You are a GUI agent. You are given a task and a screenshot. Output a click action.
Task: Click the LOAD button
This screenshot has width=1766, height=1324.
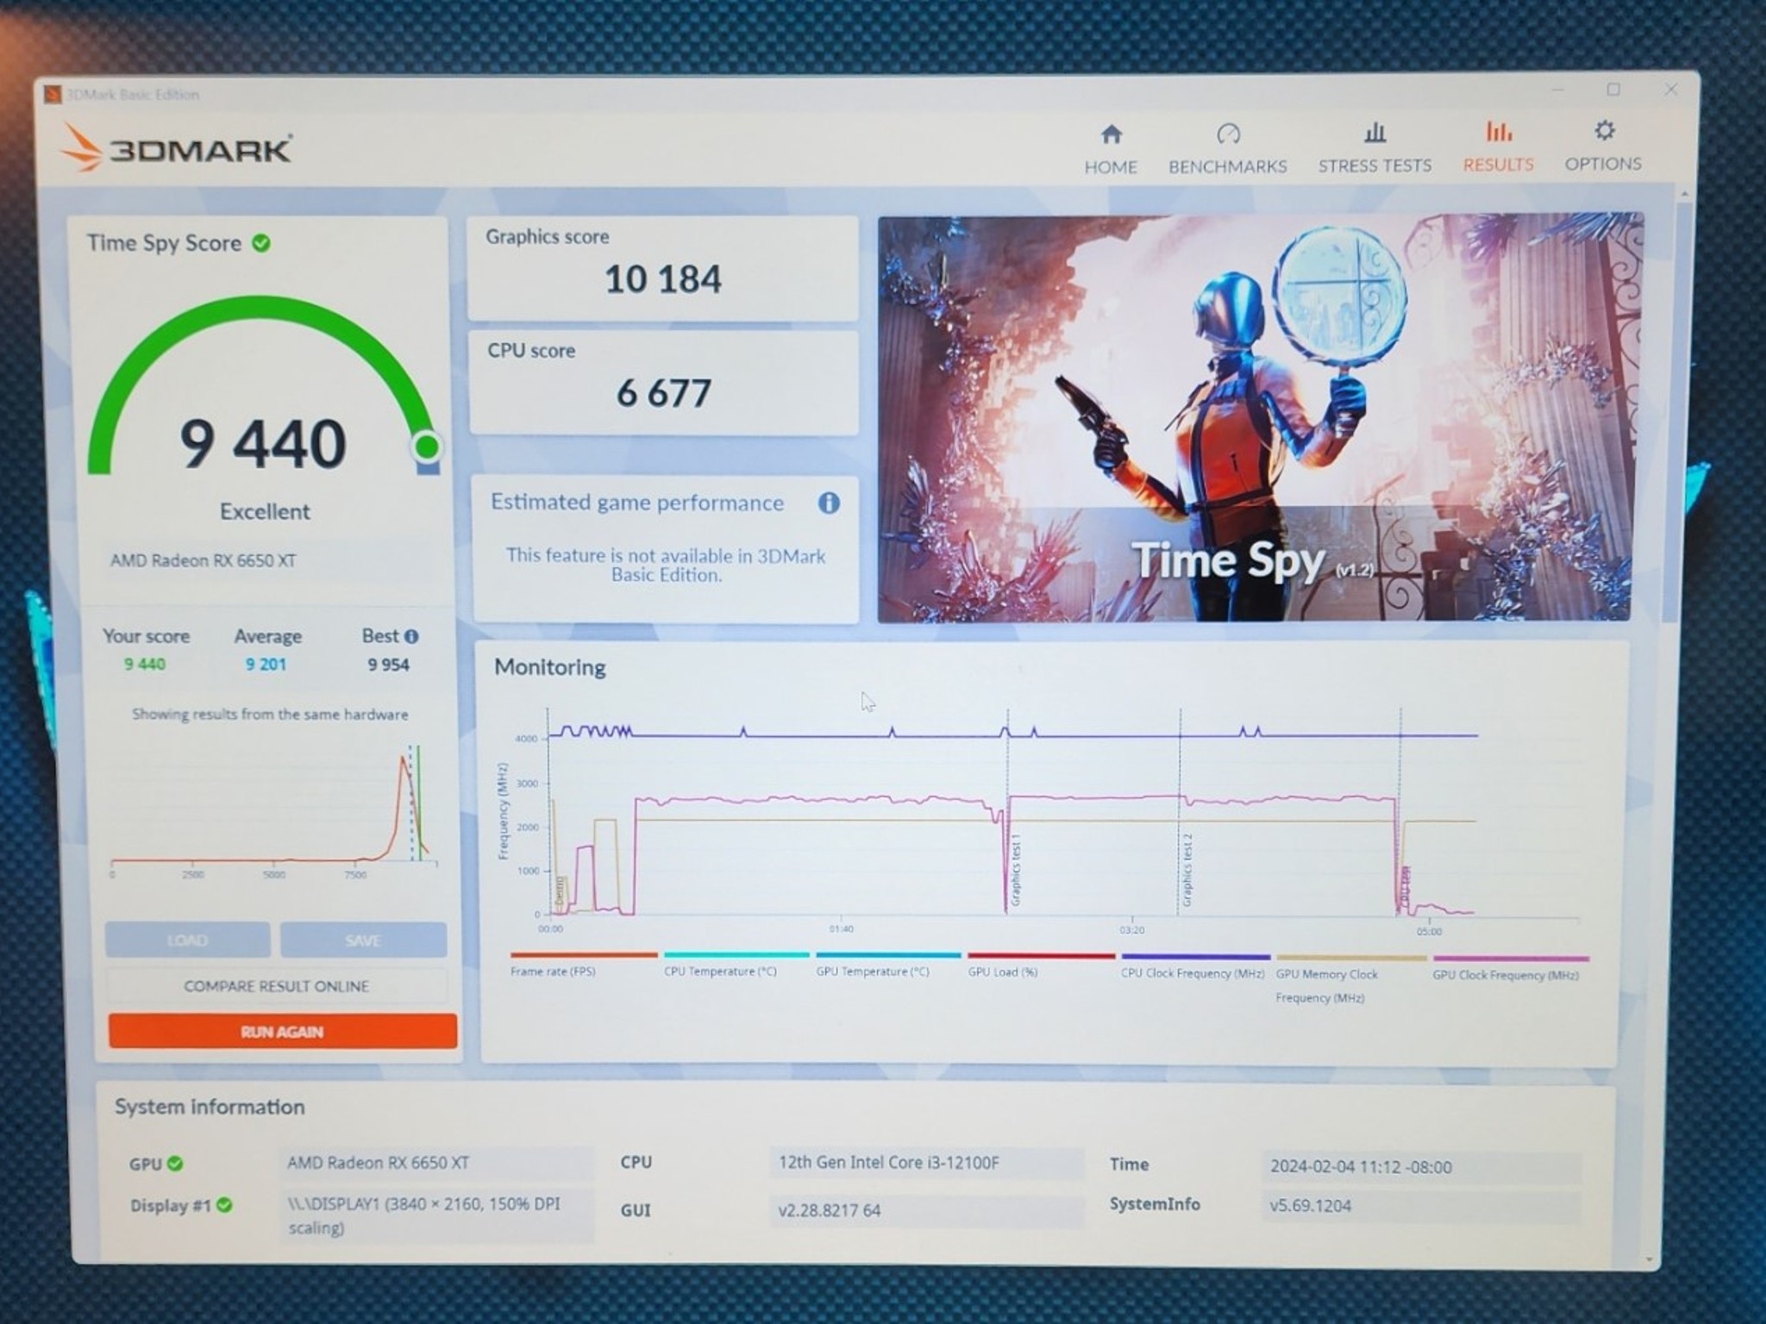click(187, 940)
